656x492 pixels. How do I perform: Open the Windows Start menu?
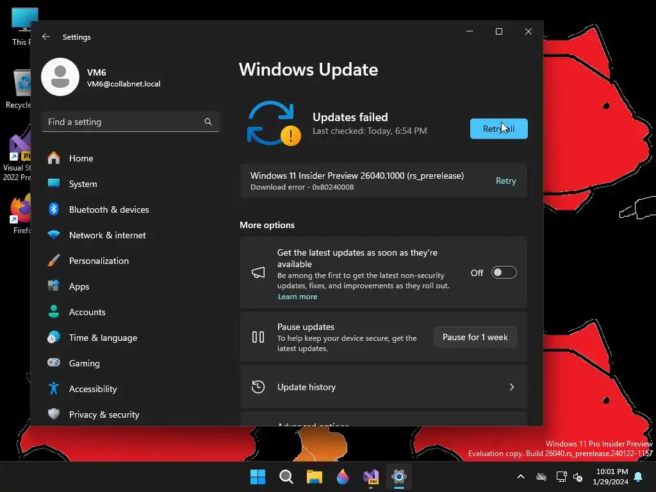[258, 477]
